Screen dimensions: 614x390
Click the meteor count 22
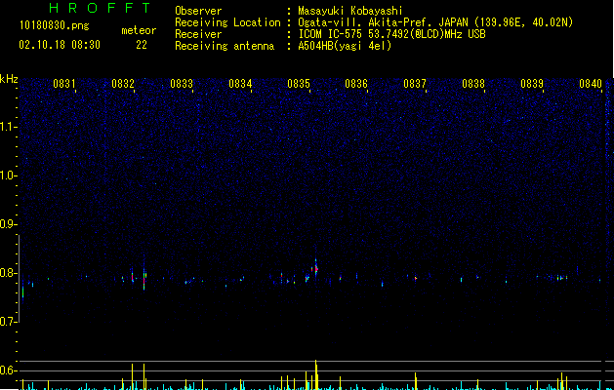[142, 45]
